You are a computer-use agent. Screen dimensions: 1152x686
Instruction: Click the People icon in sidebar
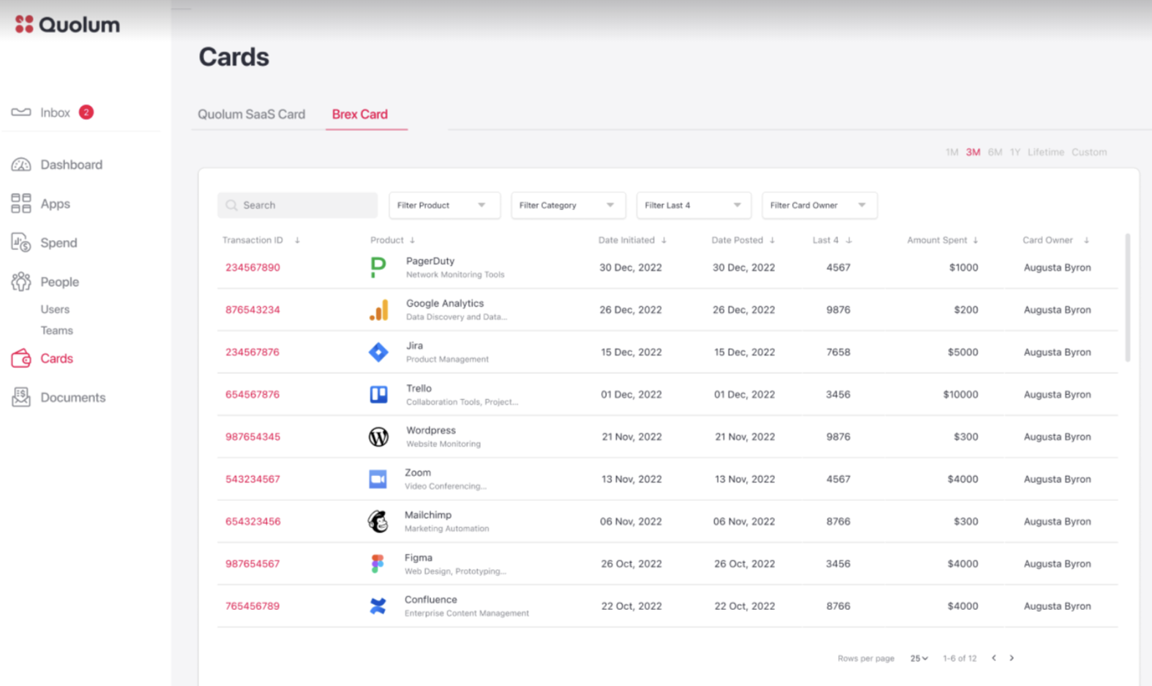(21, 282)
